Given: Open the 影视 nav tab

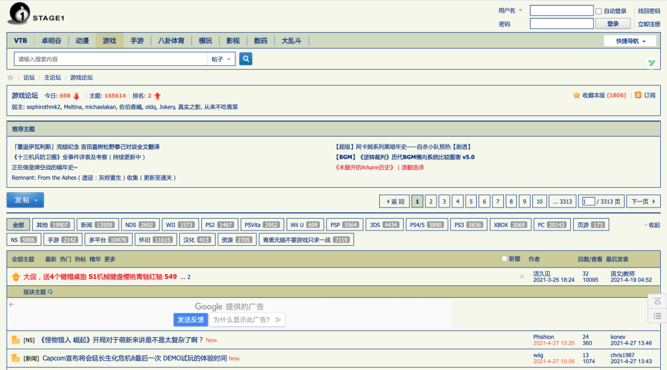Looking at the screenshot, I should [233, 41].
